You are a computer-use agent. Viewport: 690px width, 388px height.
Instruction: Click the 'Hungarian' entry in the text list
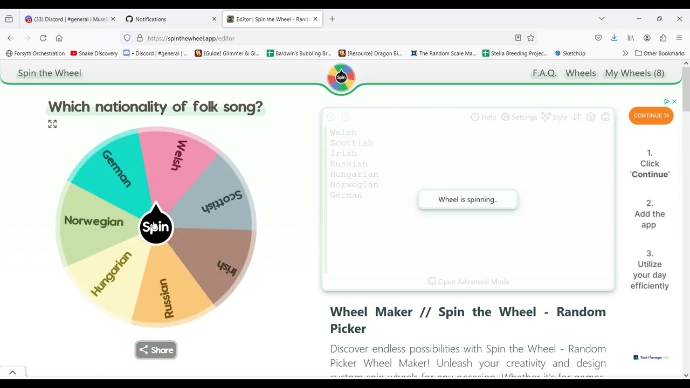tap(354, 174)
